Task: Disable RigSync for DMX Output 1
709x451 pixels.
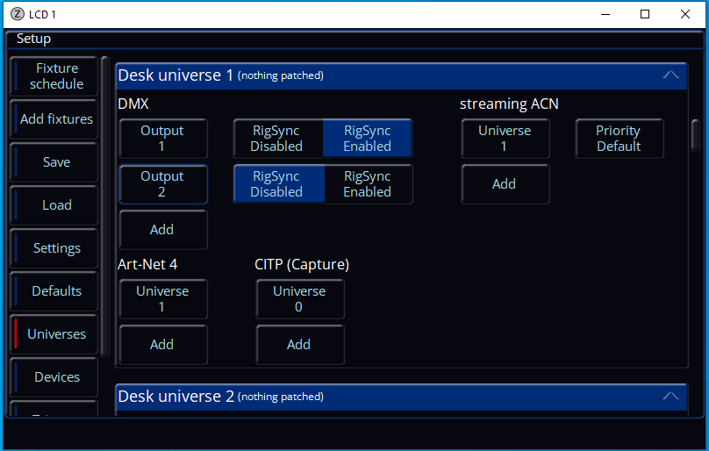Action: (277, 139)
